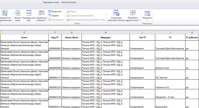Select Торговый Дом Шестерочка in row 000000094
The height and width of the screenshot is (108, 199).
click(x=170, y=55)
